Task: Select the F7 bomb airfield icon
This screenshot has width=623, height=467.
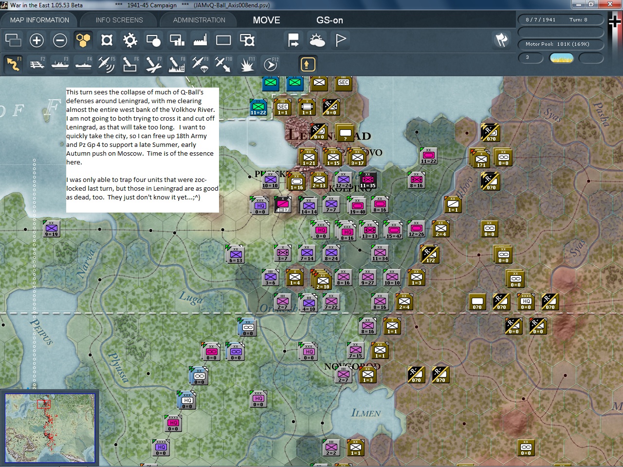Action: point(153,64)
